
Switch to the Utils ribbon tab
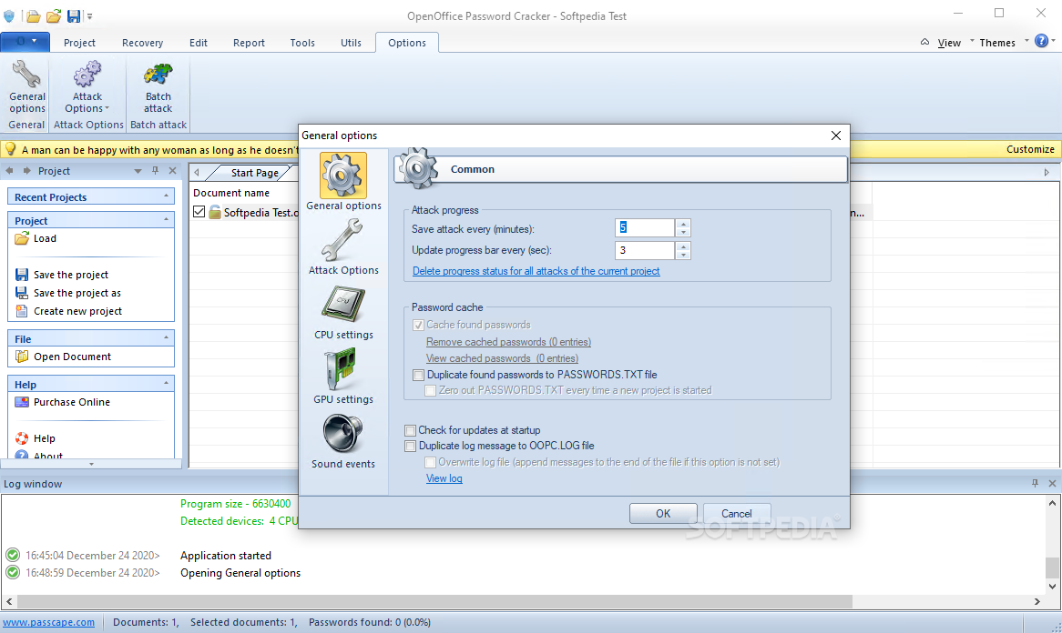point(351,43)
